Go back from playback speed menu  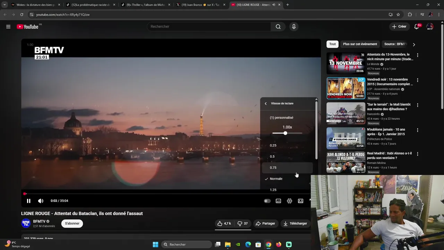pos(266,103)
